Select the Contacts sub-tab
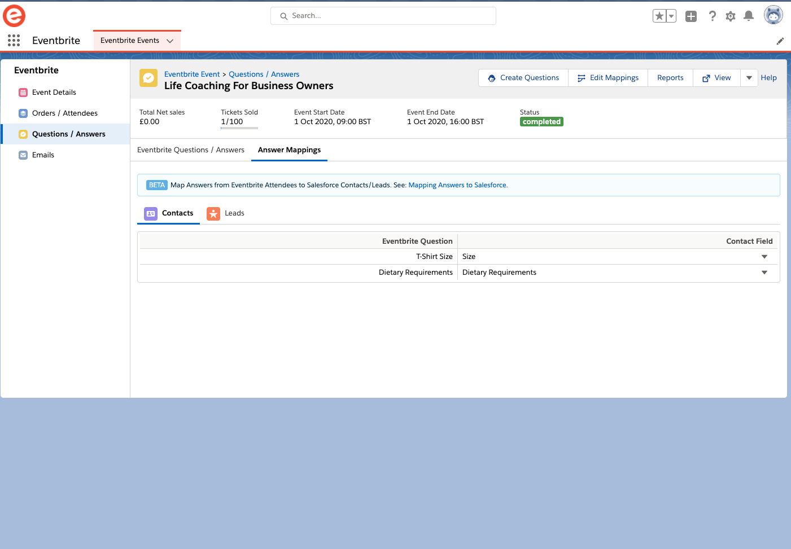The height and width of the screenshot is (549, 791). (x=168, y=213)
